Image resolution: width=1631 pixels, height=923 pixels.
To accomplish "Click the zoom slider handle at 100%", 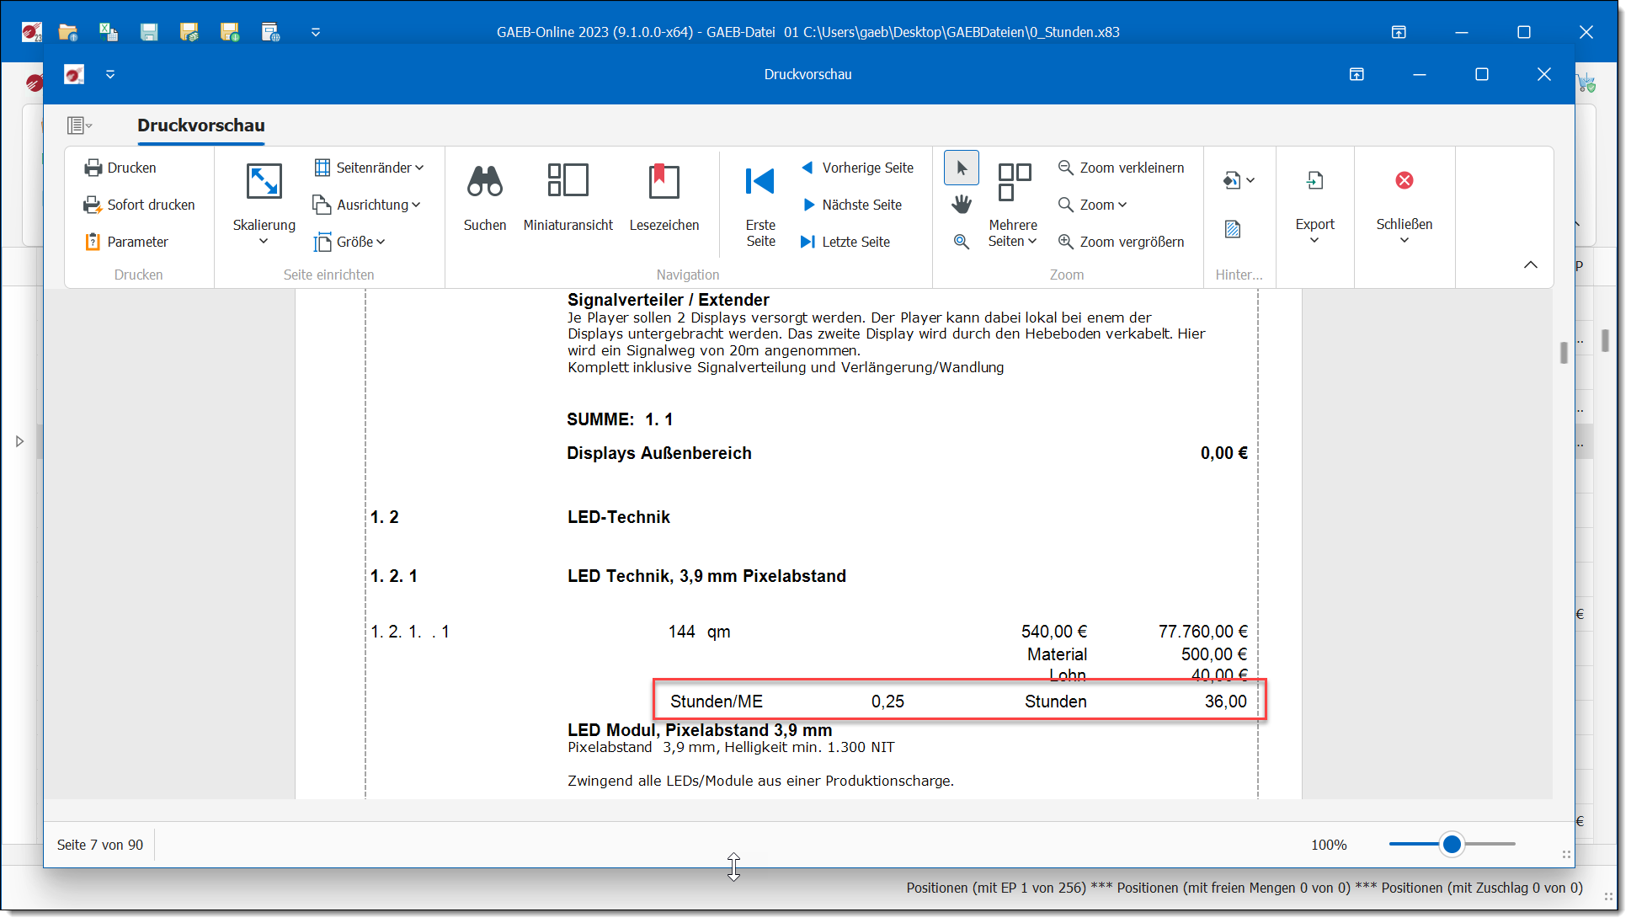I will tap(1452, 844).
